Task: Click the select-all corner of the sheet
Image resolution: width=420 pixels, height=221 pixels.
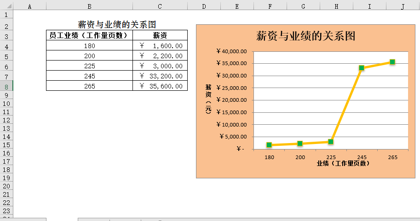Action: (6, 6)
